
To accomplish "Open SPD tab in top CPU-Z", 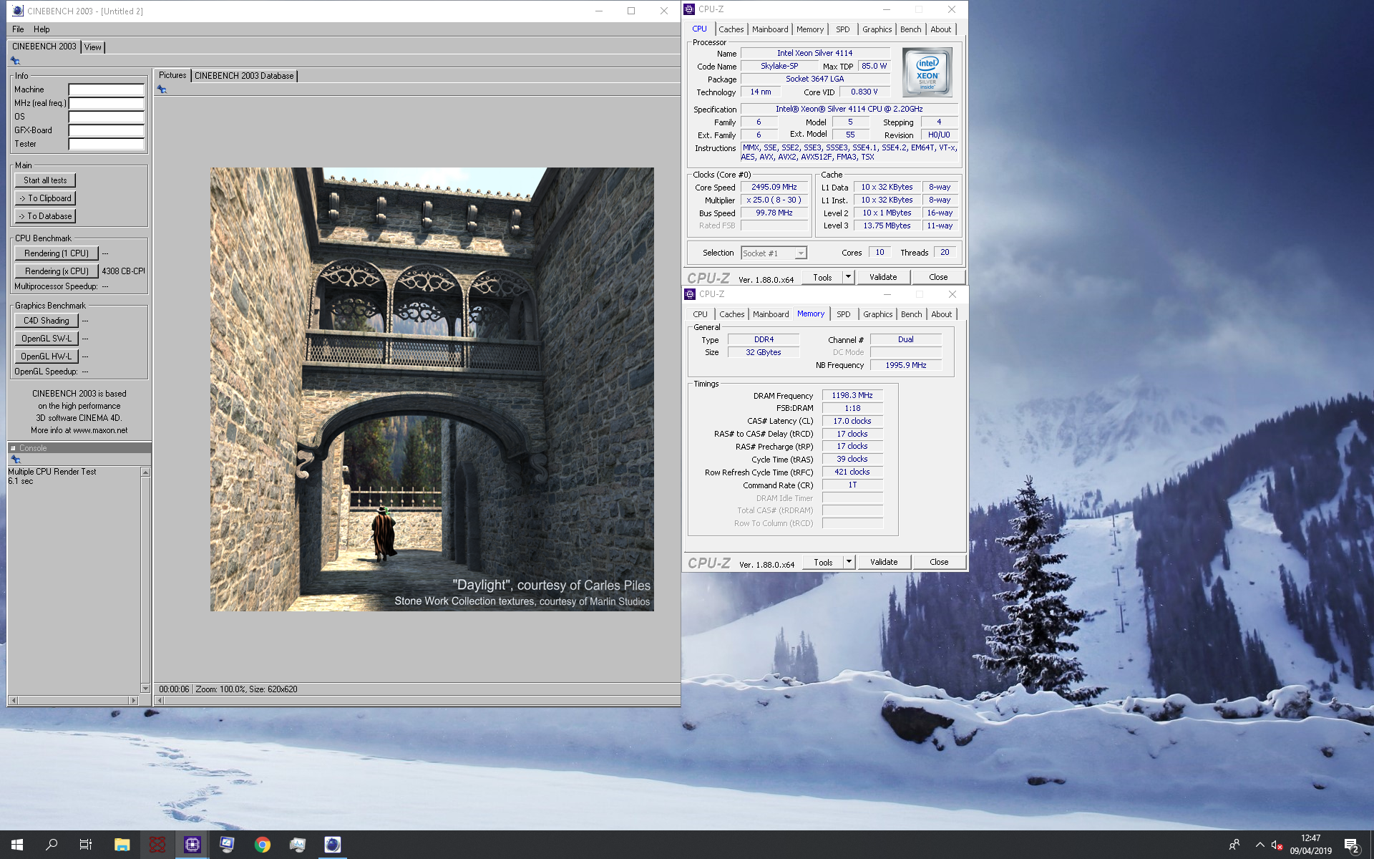I will tap(843, 29).
